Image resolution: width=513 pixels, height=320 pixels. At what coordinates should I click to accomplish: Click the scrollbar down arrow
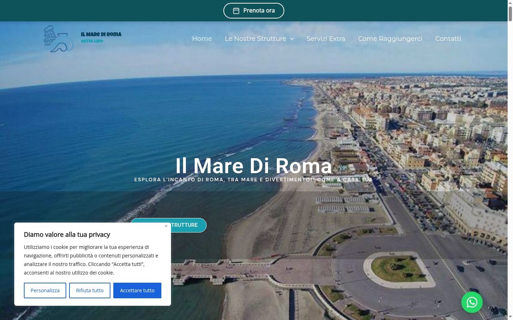tap(510, 317)
